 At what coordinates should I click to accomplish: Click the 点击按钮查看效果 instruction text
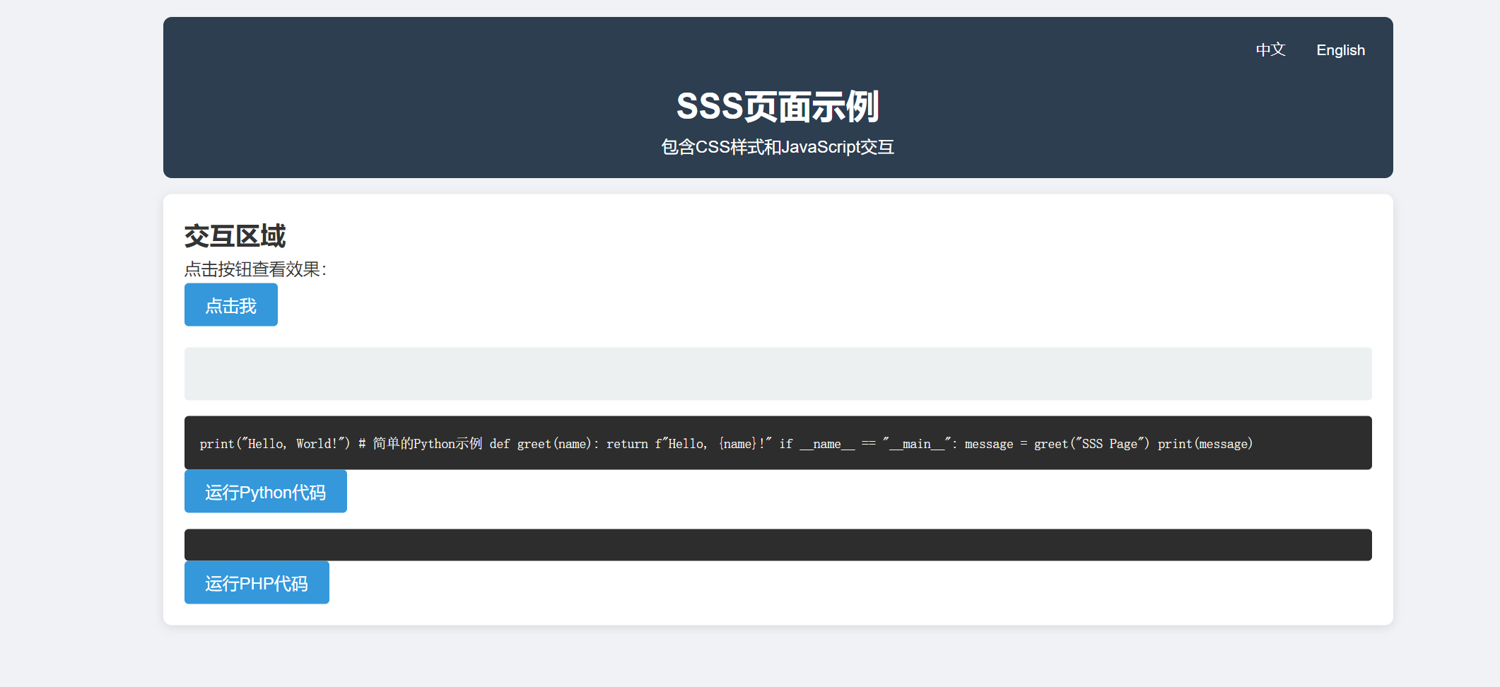point(255,269)
